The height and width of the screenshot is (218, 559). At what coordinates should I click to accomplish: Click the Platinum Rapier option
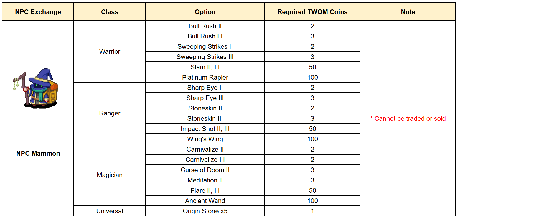pos(205,77)
